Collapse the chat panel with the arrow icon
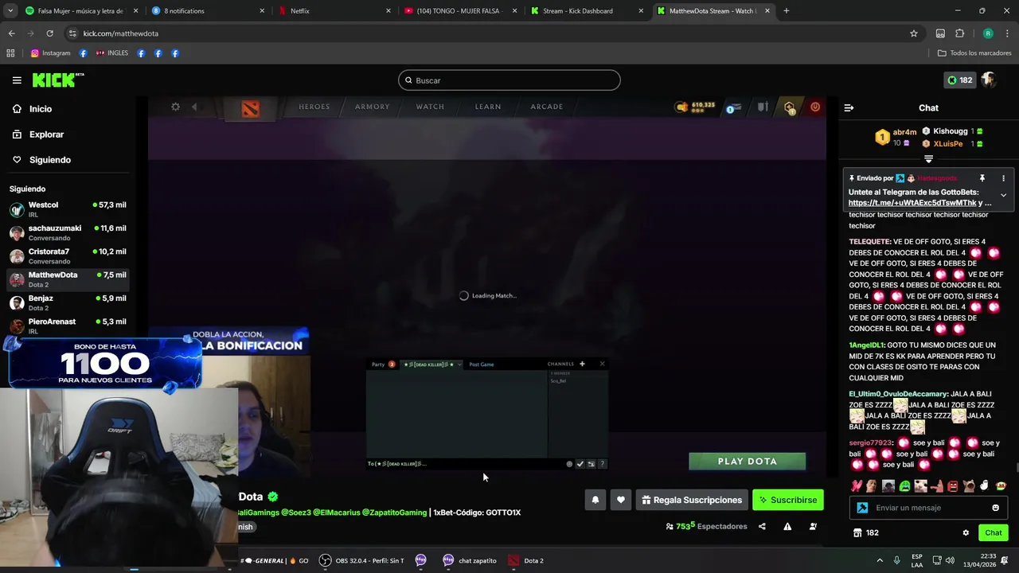Screen dimensions: 1019x573 point(849,108)
